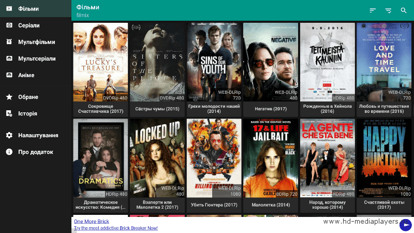414x233 pixels.
Task: Click title 'Взаперти или Малолетка 2 (2017)'
Action: tap(157, 205)
